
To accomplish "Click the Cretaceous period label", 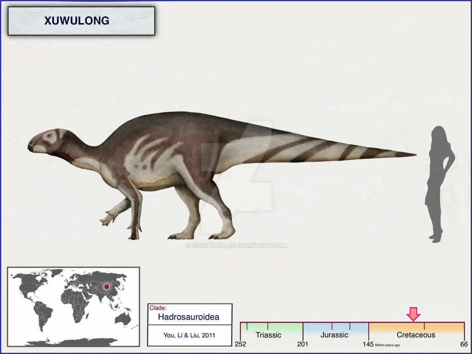I will (x=416, y=335).
